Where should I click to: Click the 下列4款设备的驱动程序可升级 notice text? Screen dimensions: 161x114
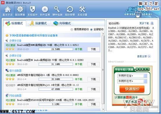33,36
